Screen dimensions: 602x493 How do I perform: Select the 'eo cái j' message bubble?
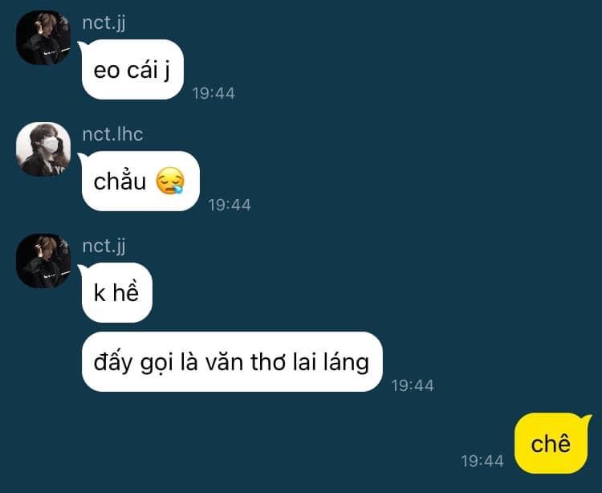coord(132,70)
